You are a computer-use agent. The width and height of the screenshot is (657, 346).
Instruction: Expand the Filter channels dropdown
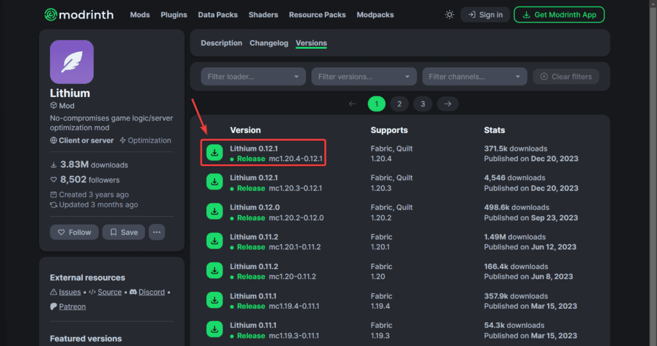coord(474,76)
